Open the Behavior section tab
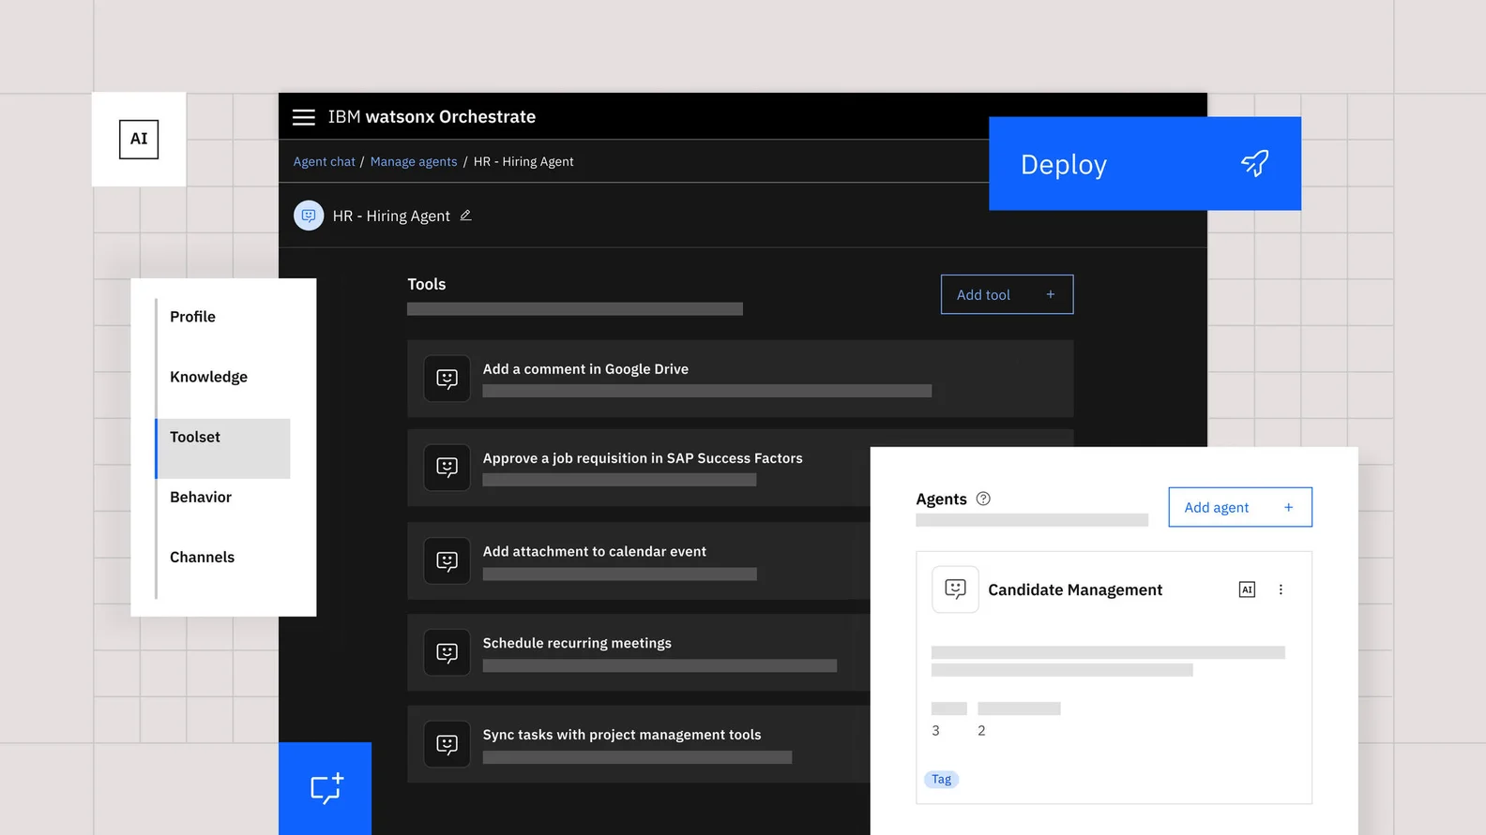This screenshot has width=1486, height=835. pyautogui.click(x=201, y=497)
